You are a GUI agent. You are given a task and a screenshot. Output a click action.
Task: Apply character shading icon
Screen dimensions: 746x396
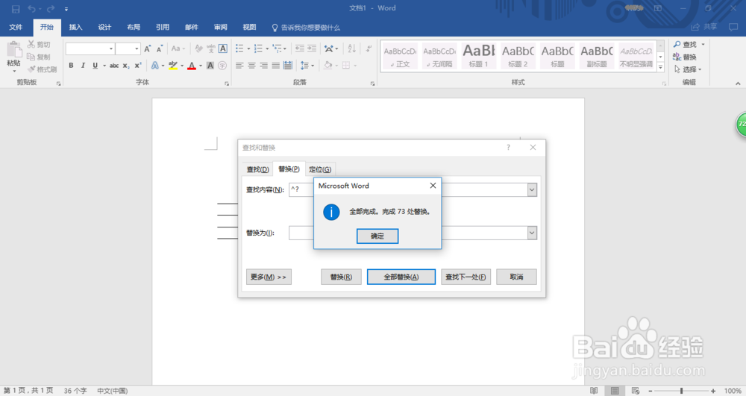[x=210, y=66]
